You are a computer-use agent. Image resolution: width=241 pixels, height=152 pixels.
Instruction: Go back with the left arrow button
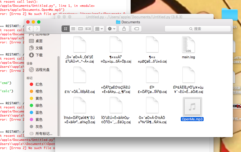click(30, 28)
